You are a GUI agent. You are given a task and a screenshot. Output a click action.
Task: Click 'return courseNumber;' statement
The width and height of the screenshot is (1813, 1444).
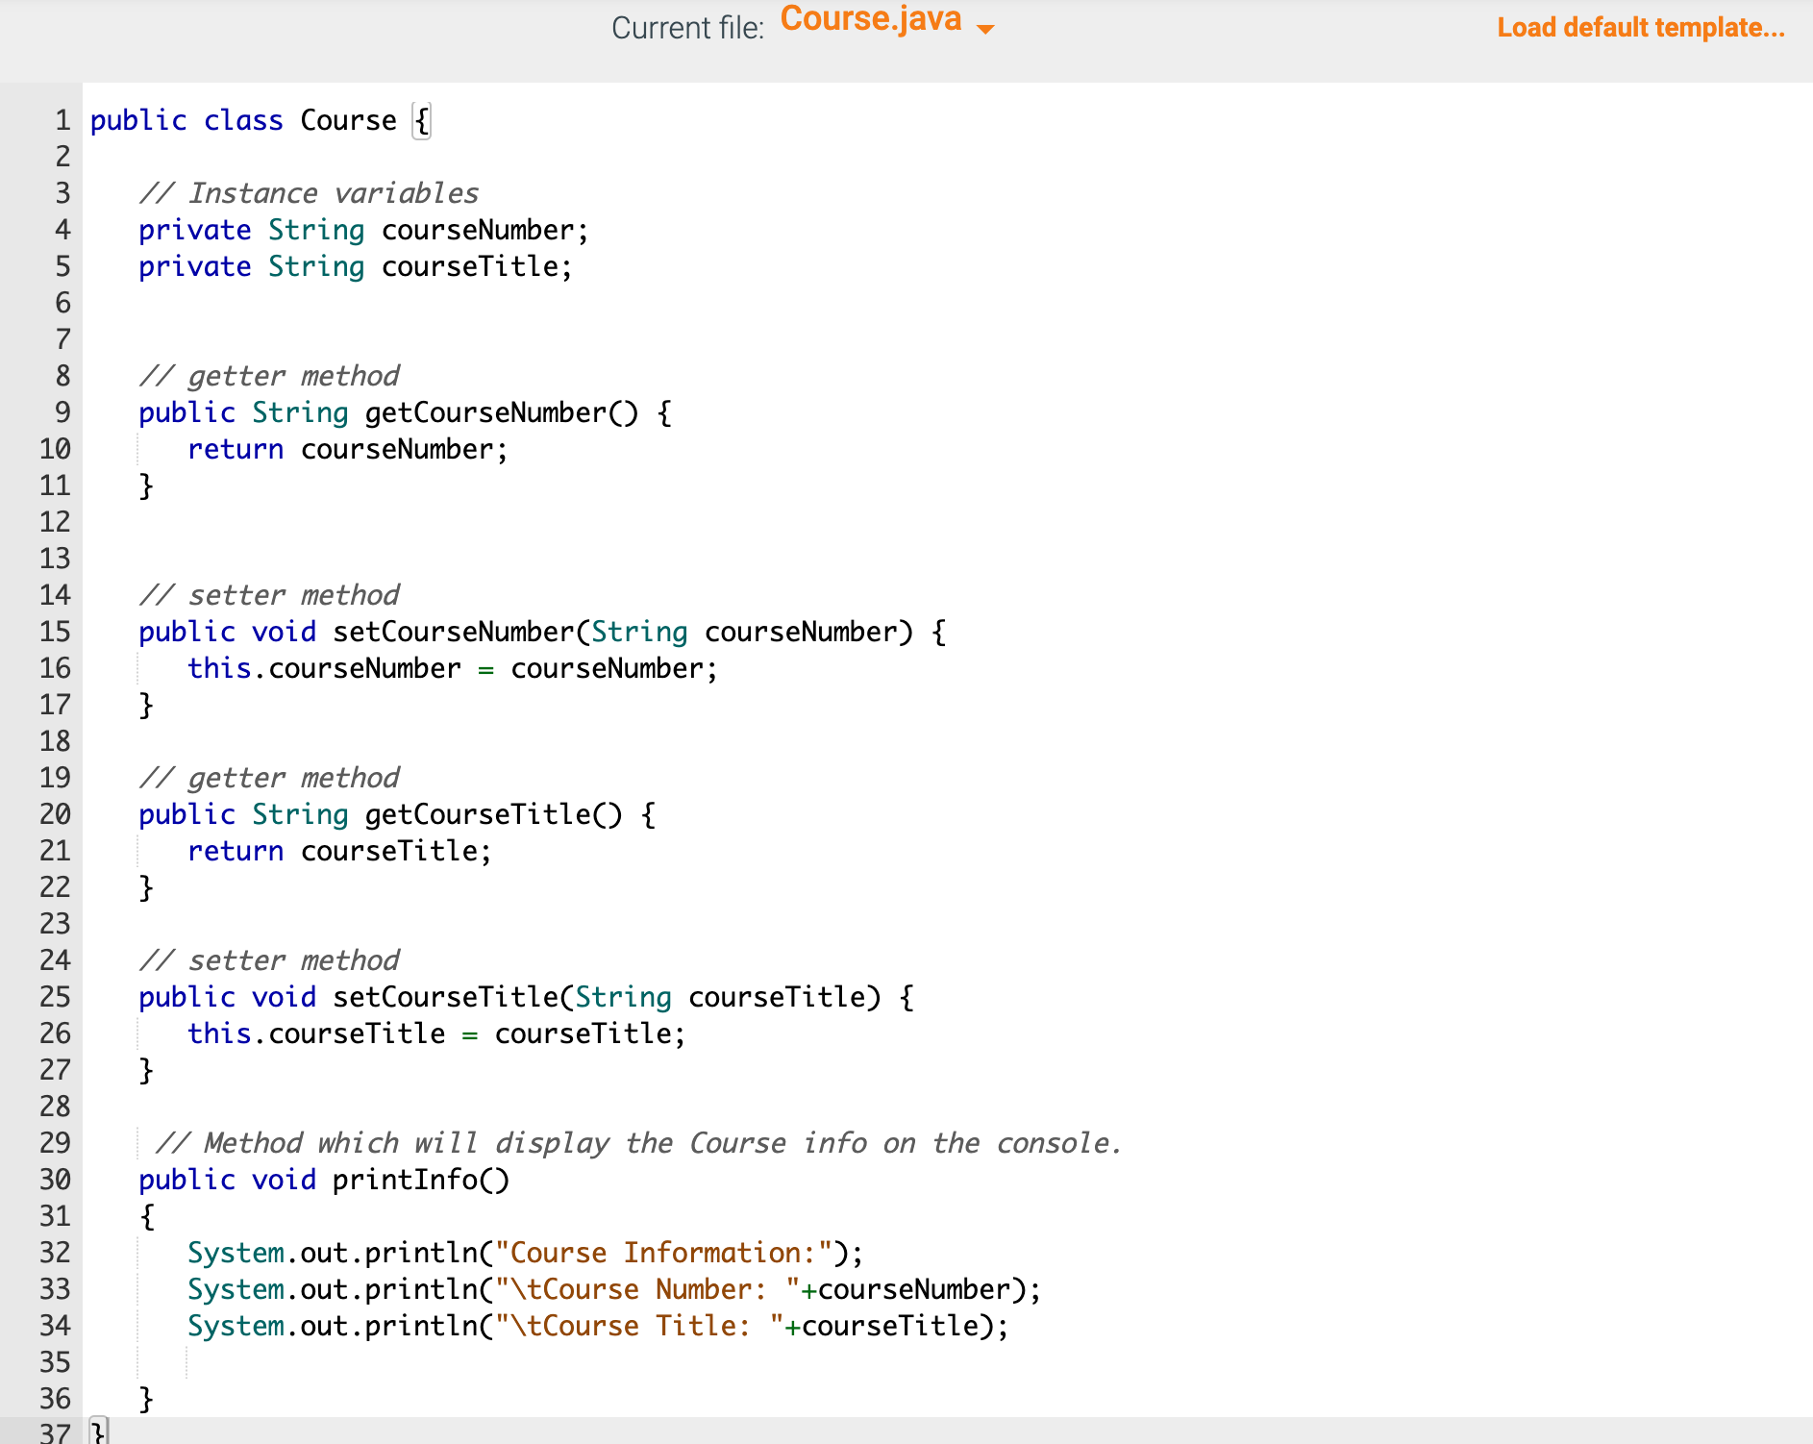[348, 449]
